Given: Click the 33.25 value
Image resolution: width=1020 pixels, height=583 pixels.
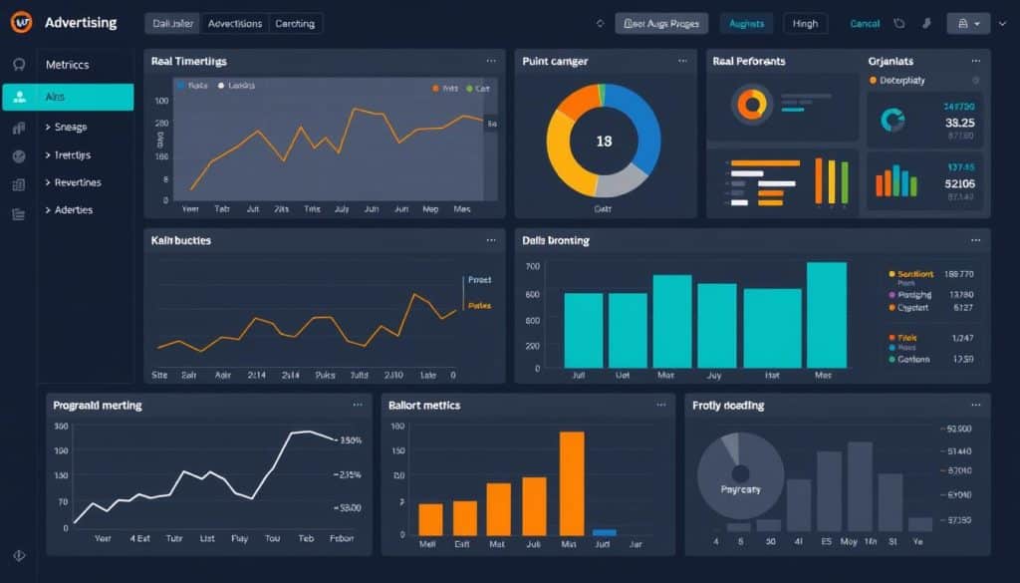Looking at the screenshot, I should pyautogui.click(x=960, y=123).
